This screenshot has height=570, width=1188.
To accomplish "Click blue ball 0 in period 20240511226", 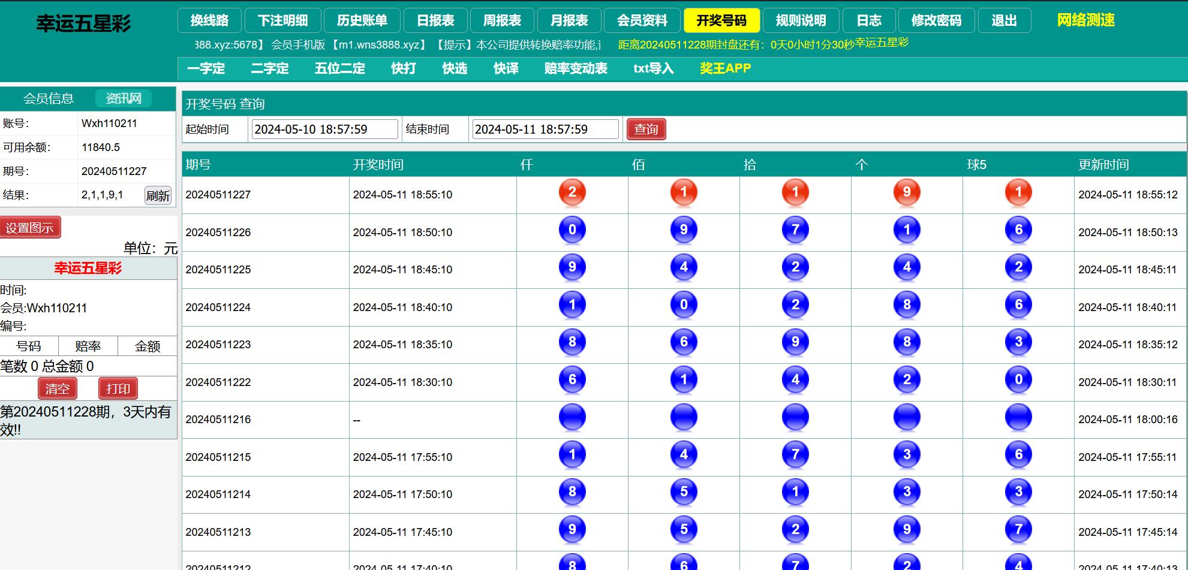I will 572,230.
